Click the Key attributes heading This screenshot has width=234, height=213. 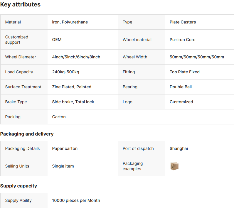pos(20,5)
